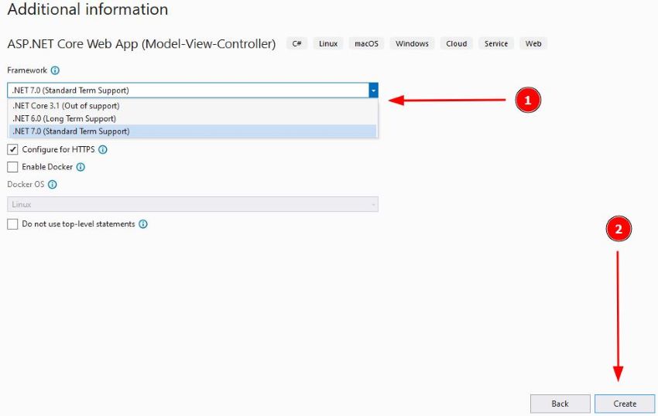Click the info icon next to Docker OS
The width and height of the screenshot is (658, 416).
pyautogui.click(x=53, y=185)
